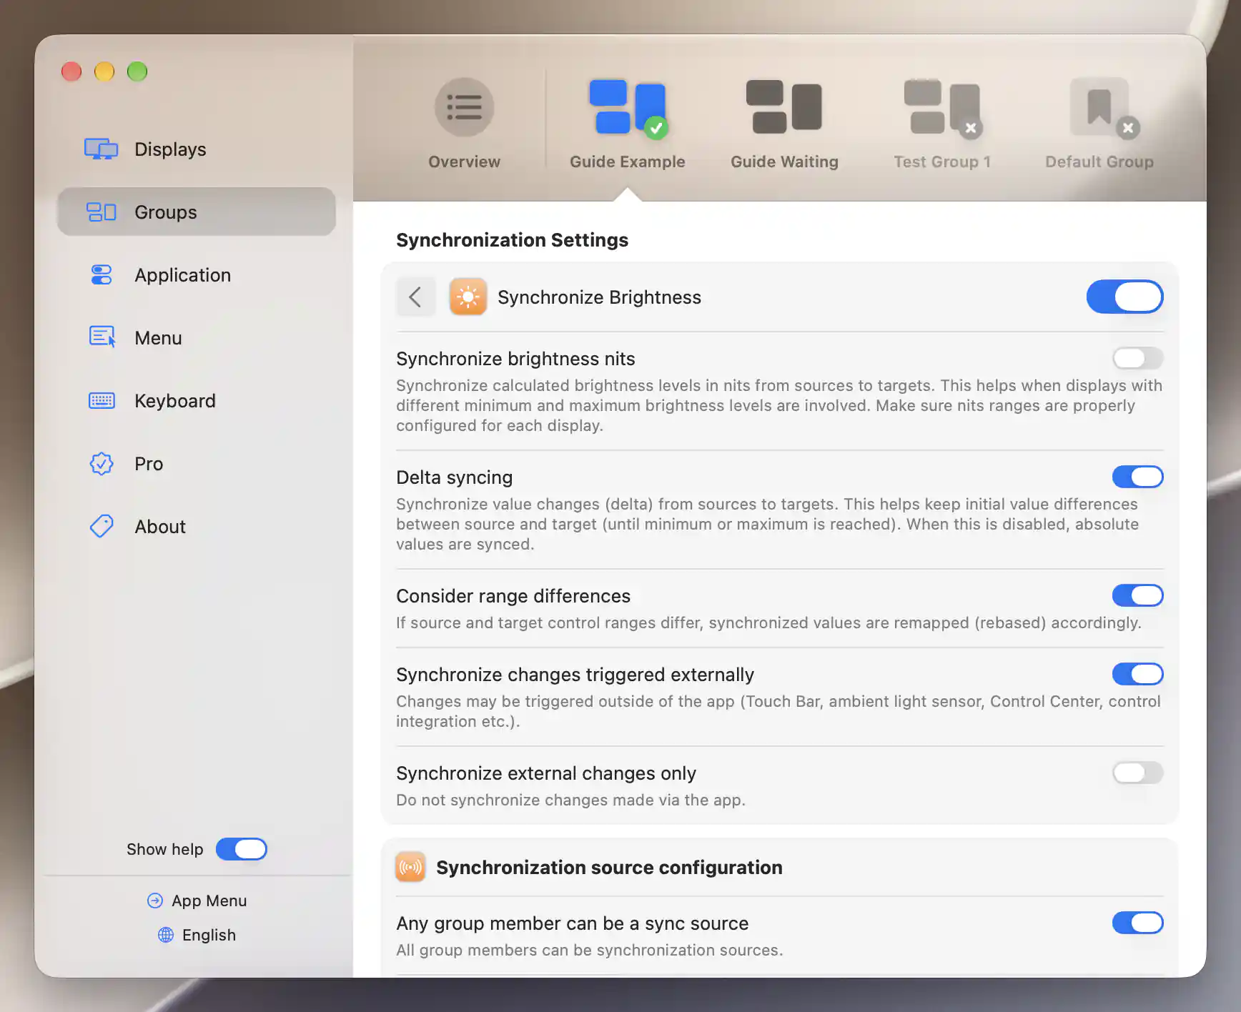Screen dimensions: 1241x1012
Task: Toggle Synchronize changes triggered externally
Action: pyautogui.click(x=1137, y=674)
